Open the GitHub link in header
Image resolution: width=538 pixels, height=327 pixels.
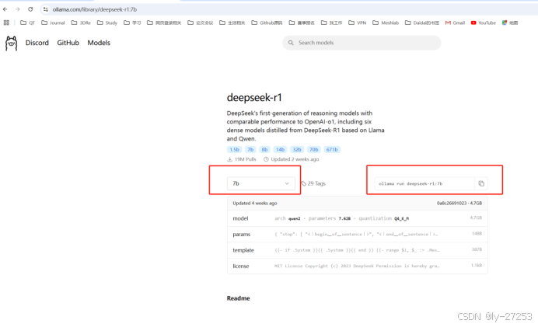[x=68, y=43]
